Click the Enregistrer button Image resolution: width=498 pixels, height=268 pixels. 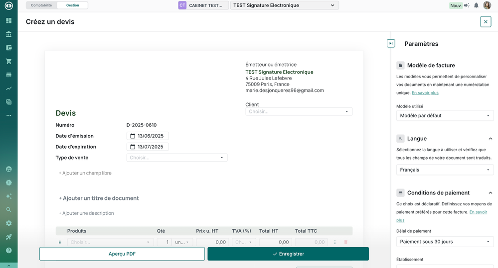[288, 254]
